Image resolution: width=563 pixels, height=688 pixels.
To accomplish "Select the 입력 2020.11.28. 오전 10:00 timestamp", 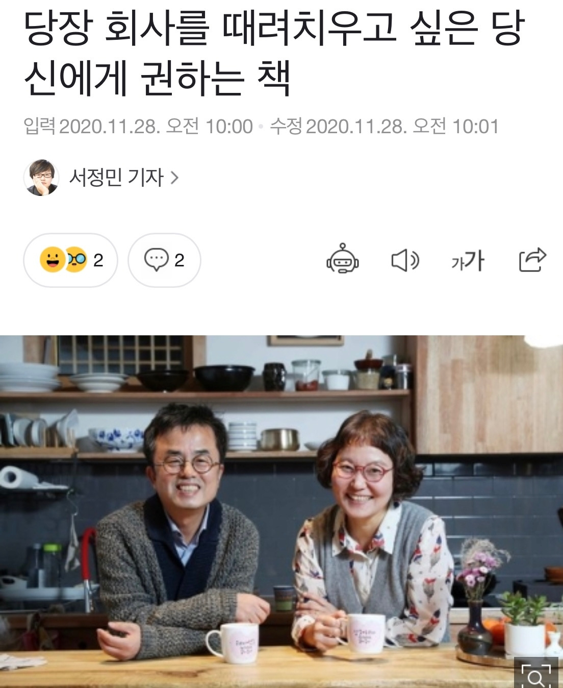I will [x=138, y=126].
